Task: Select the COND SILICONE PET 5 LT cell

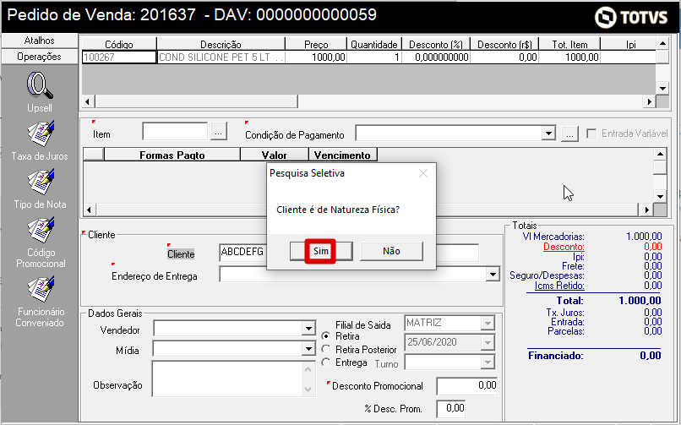Action: [x=221, y=57]
